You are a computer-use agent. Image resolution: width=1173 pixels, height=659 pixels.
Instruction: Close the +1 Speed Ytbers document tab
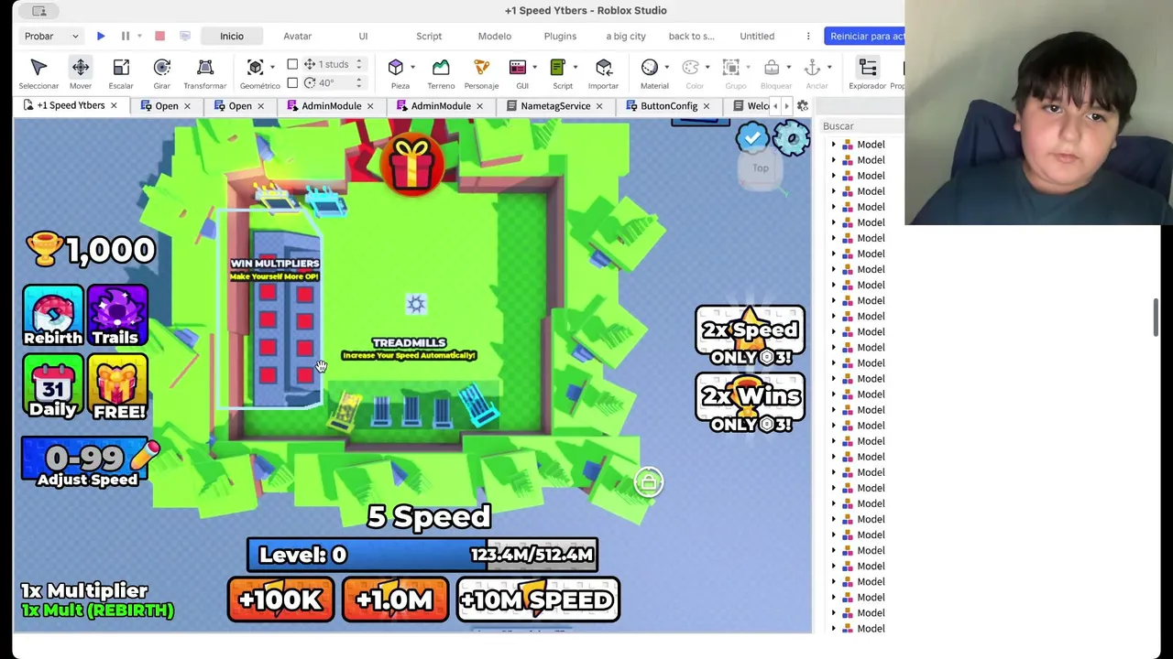tap(114, 105)
